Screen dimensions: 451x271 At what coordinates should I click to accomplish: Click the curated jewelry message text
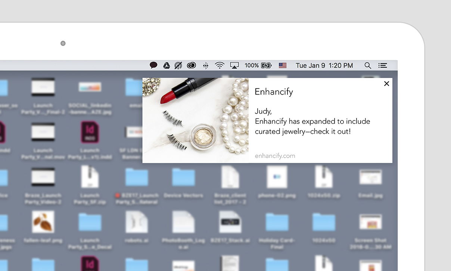312,126
